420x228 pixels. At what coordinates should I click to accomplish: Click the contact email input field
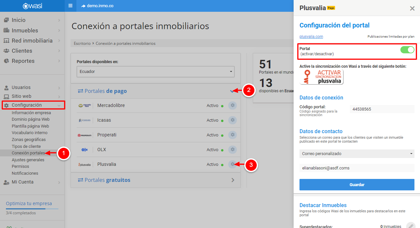tap(357, 168)
